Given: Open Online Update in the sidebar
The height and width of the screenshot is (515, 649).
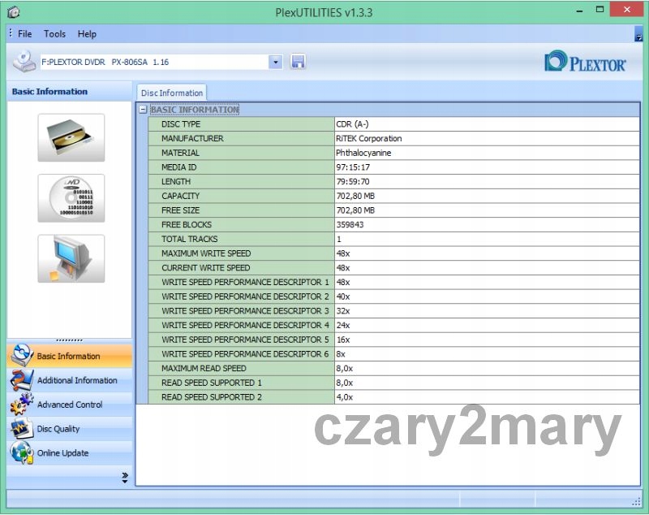Looking at the screenshot, I should [62, 453].
